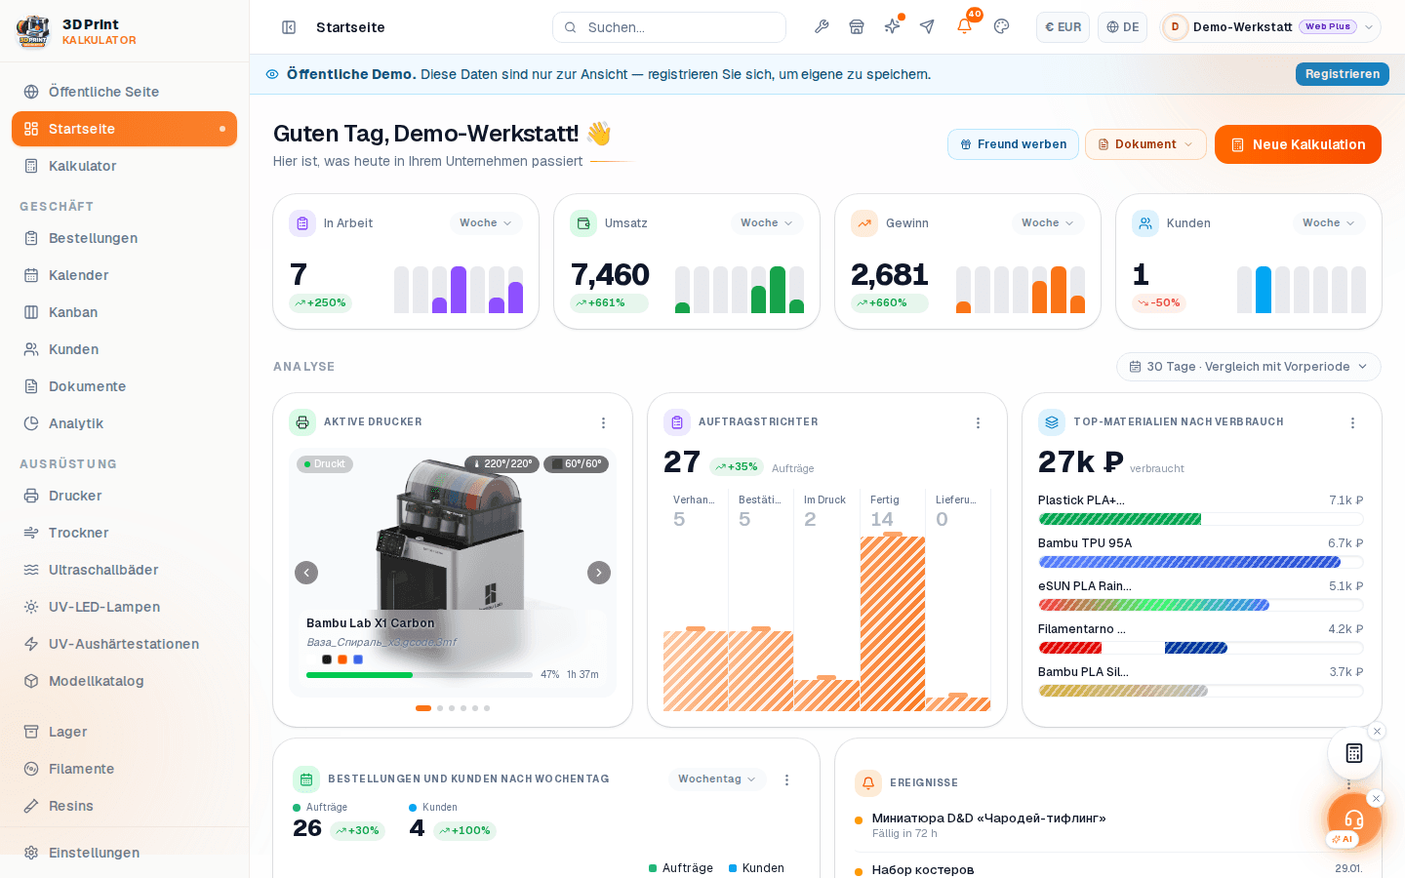Open the EUR currency selector
Image resolution: width=1405 pixels, height=878 pixels.
coord(1063,27)
